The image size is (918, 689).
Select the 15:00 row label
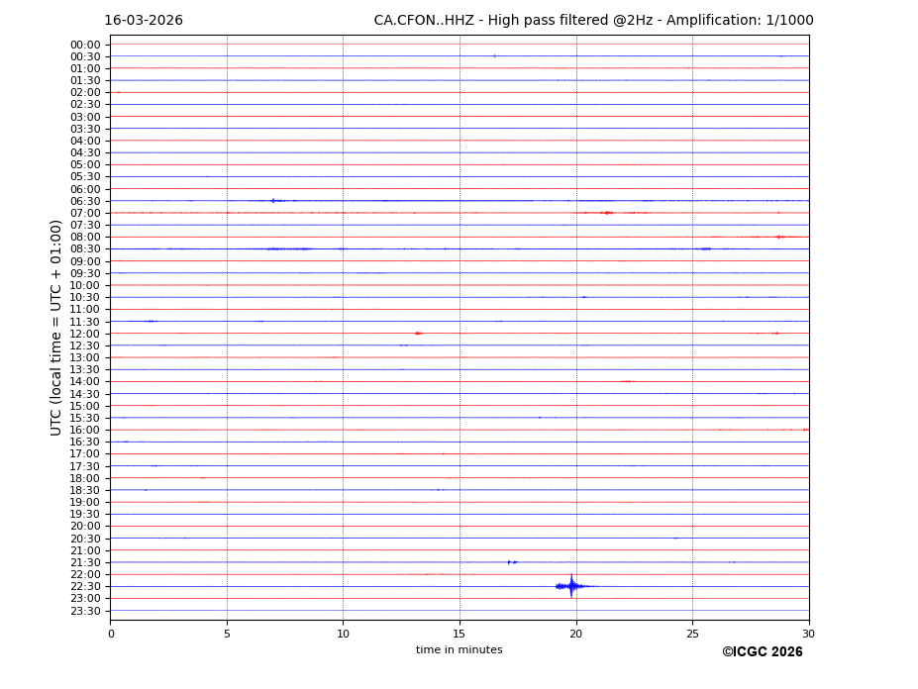(x=85, y=406)
